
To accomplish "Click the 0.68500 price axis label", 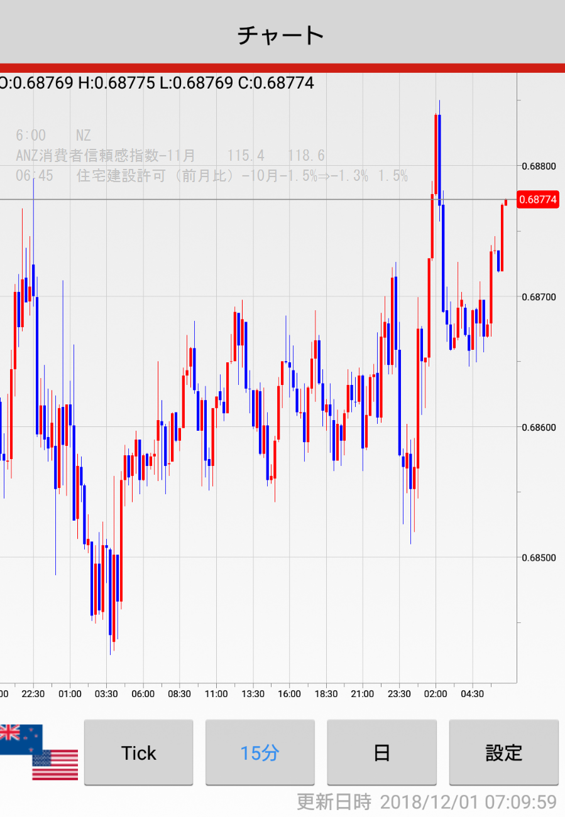I will tap(539, 558).
